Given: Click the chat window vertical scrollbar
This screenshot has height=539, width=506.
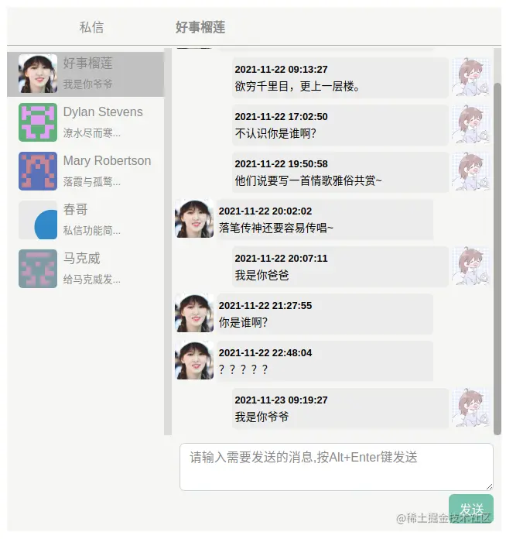Looking at the screenshot, I should pyautogui.click(x=497, y=259).
